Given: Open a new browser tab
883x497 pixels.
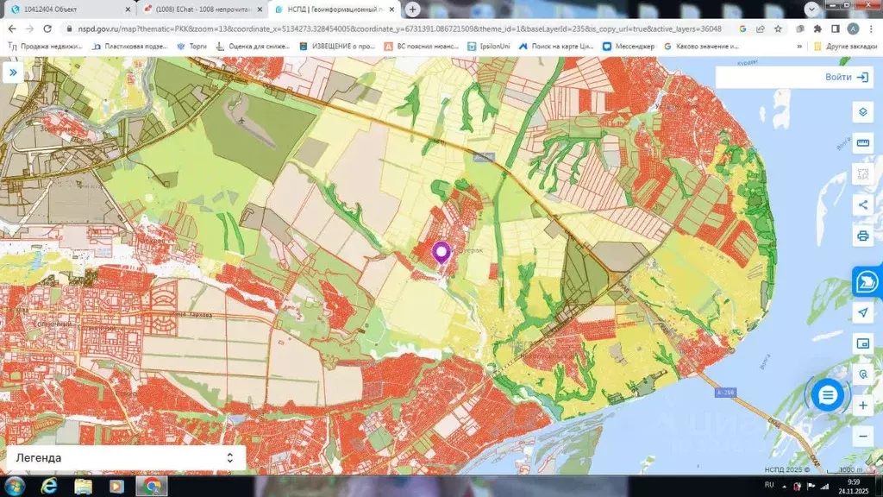Looking at the screenshot, I should pos(413,9).
